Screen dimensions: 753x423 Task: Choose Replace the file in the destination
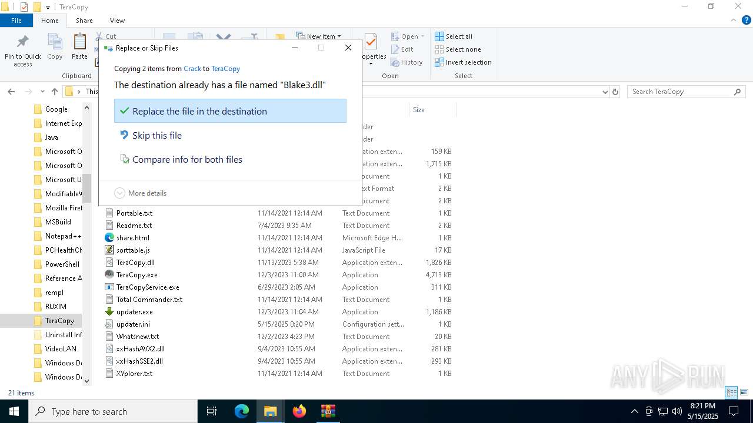coord(230,111)
